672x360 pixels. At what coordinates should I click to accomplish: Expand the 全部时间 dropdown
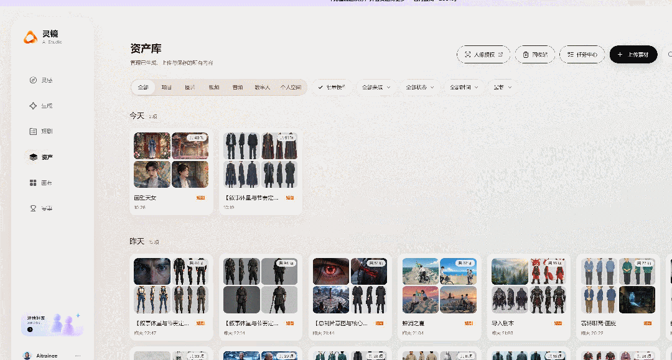pos(464,87)
